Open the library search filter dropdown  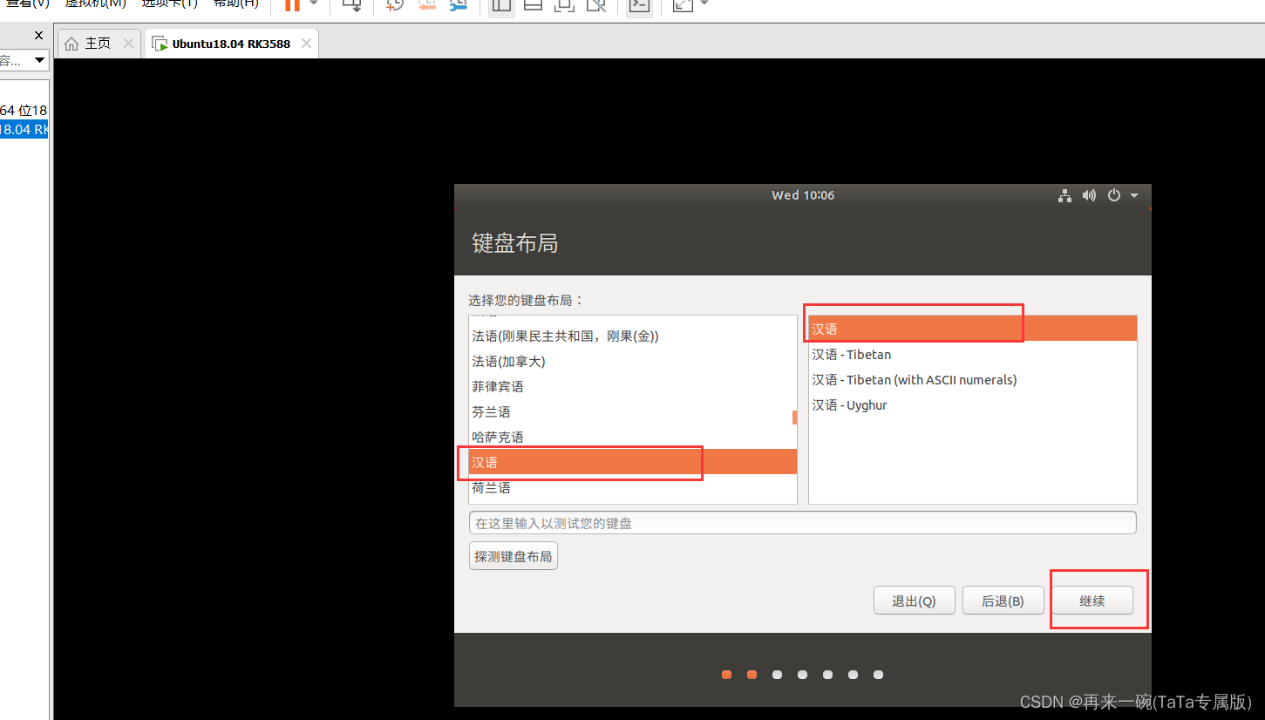[x=39, y=60]
